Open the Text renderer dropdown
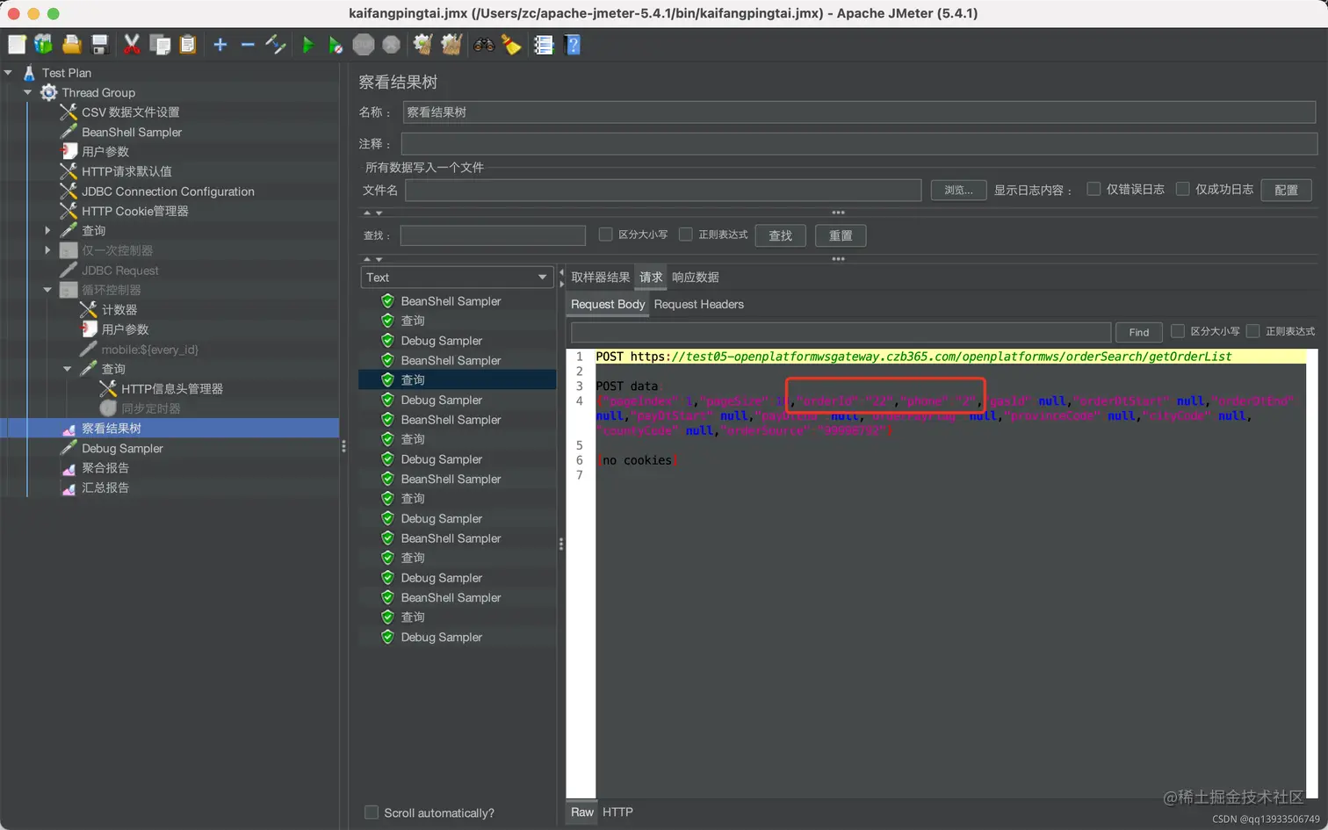The image size is (1328, 830). pos(457,278)
